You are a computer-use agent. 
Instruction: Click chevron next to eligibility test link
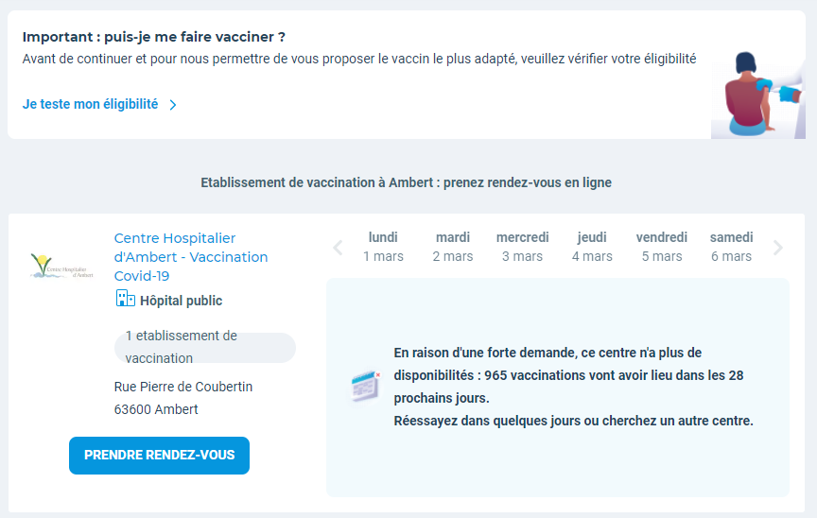[x=173, y=105]
